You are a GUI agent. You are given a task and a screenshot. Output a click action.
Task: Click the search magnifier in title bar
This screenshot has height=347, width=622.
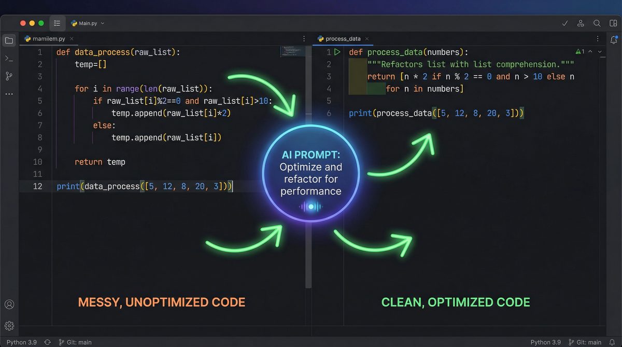(x=597, y=23)
